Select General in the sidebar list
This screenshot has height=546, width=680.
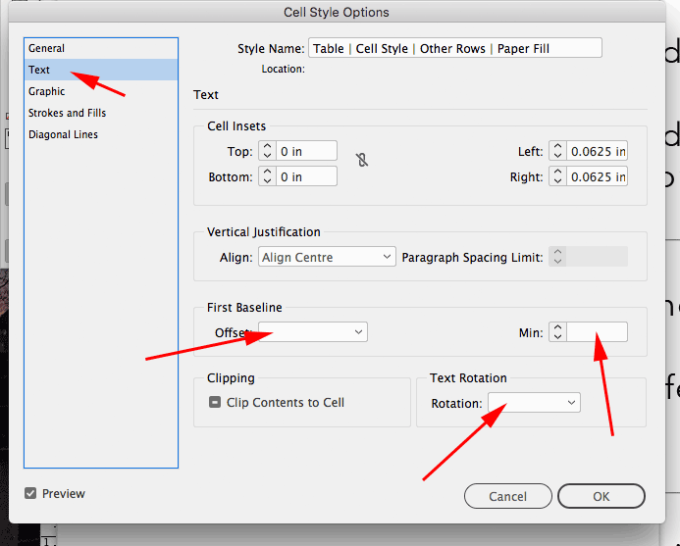tap(47, 48)
